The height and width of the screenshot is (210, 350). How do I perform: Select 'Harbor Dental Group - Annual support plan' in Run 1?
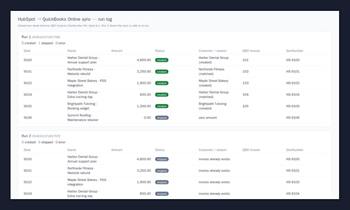point(83,60)
